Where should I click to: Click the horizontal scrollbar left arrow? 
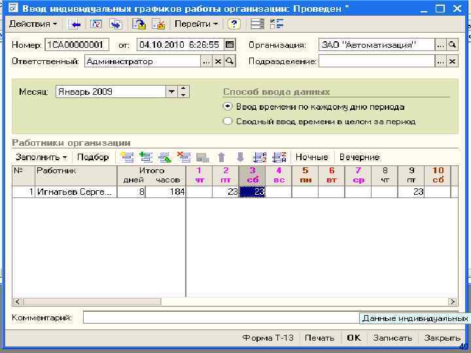tap(18, 301)
